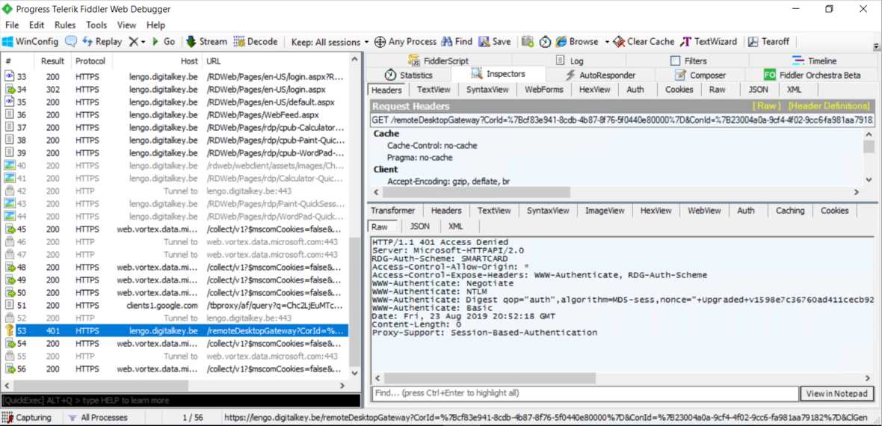Select session 53 with 401 result
This screenshot has width=882, height=426.
[175, 331]
